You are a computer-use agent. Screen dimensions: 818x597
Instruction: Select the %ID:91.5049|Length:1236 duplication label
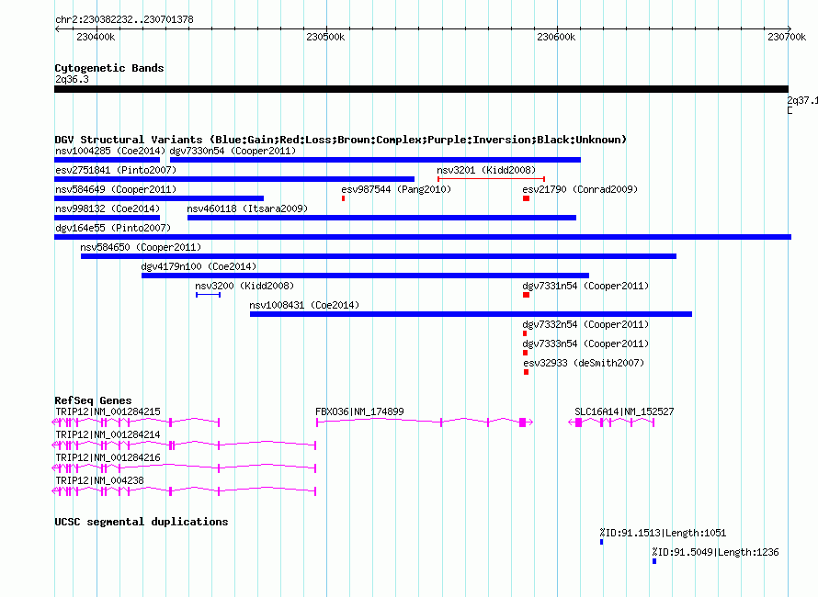[x=715, y=552]
